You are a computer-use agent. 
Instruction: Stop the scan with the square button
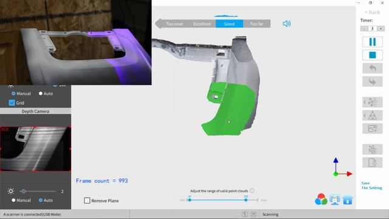click(372, 55)
